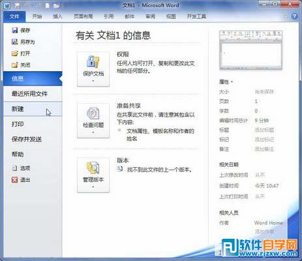Image resolution: width=302 pixels, height=261 pixels.
Task: Expand the 检查问题 dropdown arrow
Action: pos(93,132)
